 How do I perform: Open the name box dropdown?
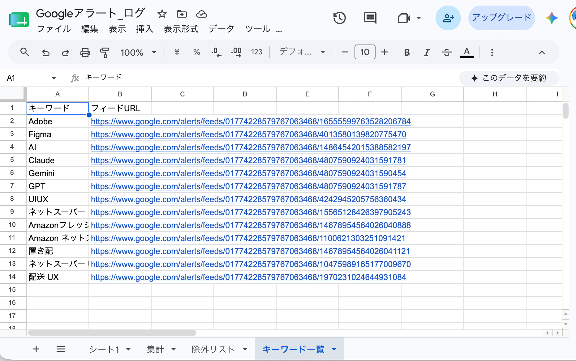tap(54, 78)
